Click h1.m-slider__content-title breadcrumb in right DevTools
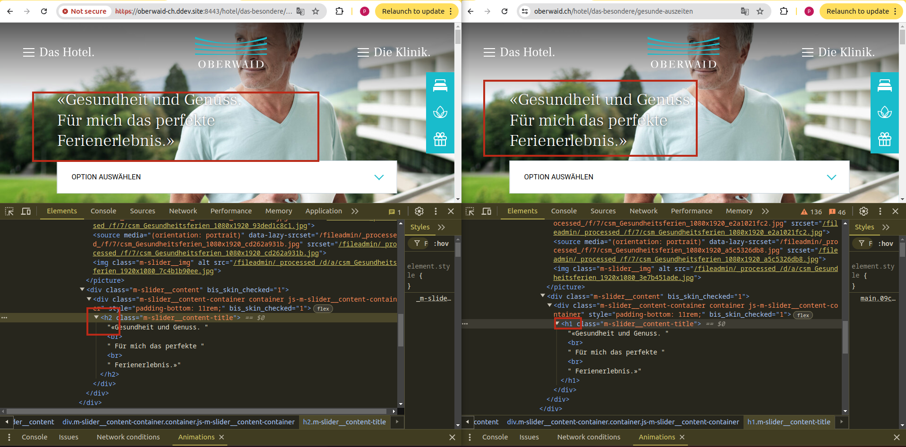 (789, 422)
